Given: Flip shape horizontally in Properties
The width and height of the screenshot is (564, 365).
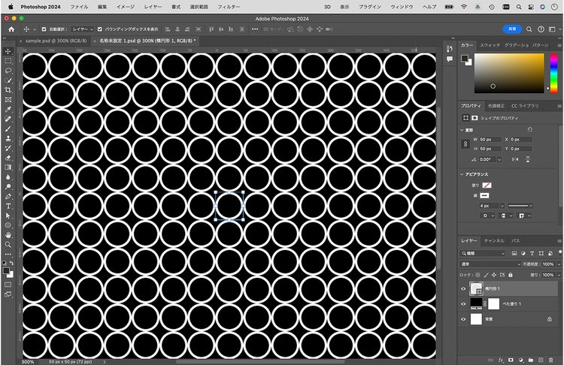Looking at the screenshot, I should coord(515,159).
